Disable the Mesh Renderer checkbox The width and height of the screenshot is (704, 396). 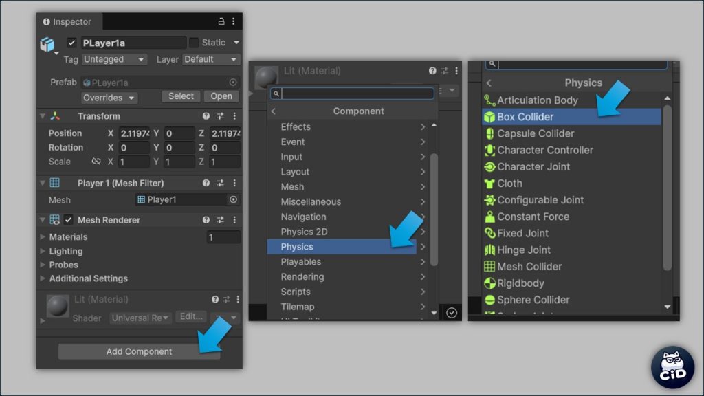[69, 220]
